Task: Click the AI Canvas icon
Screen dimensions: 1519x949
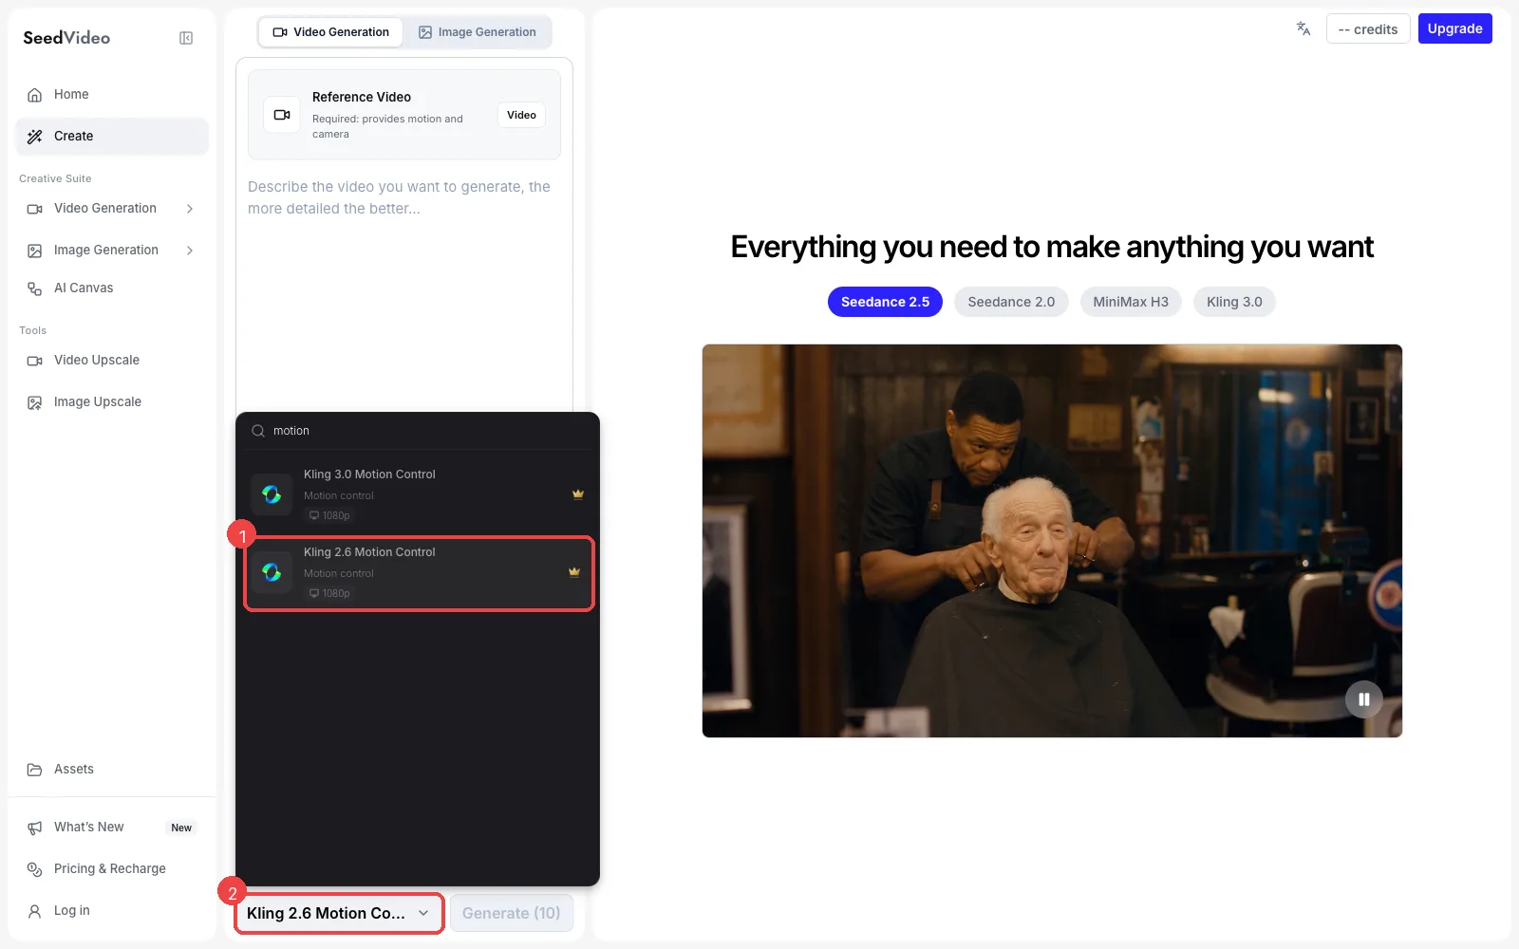Action: pos(35,288)
